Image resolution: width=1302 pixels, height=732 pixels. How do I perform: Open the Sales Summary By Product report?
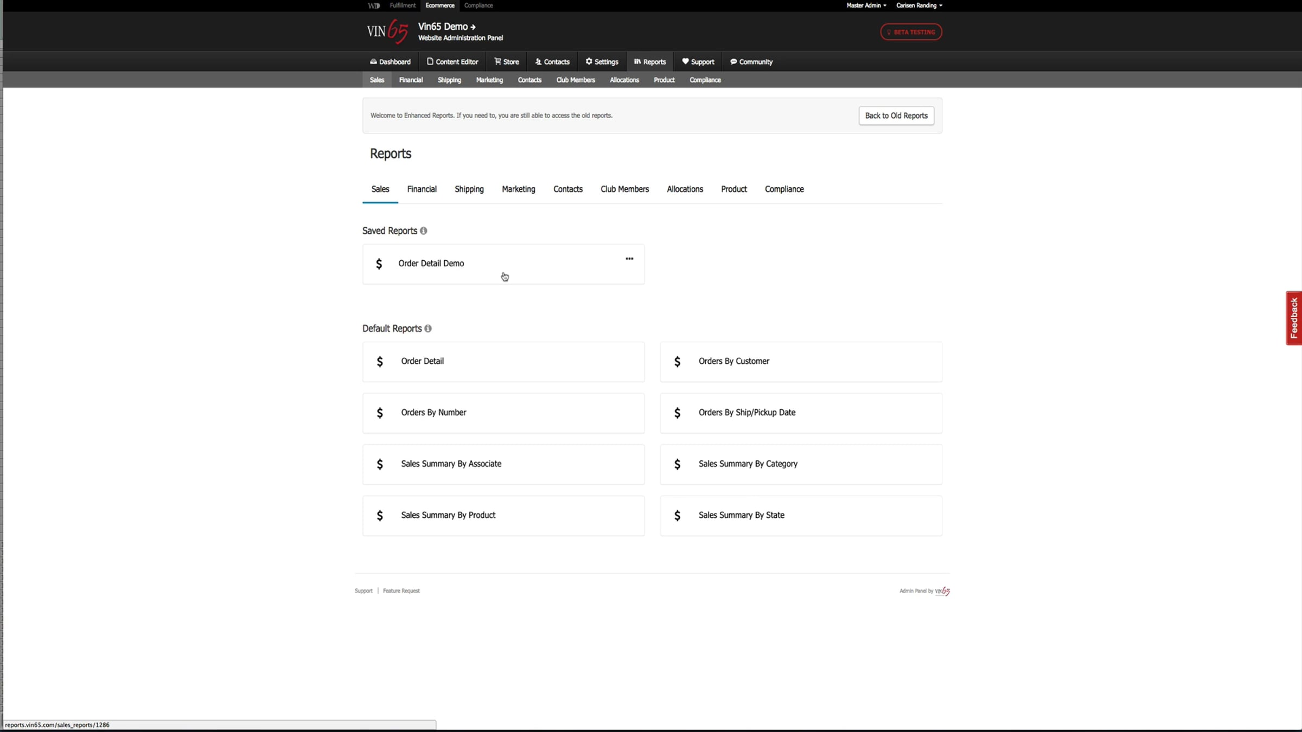(448, 515)
